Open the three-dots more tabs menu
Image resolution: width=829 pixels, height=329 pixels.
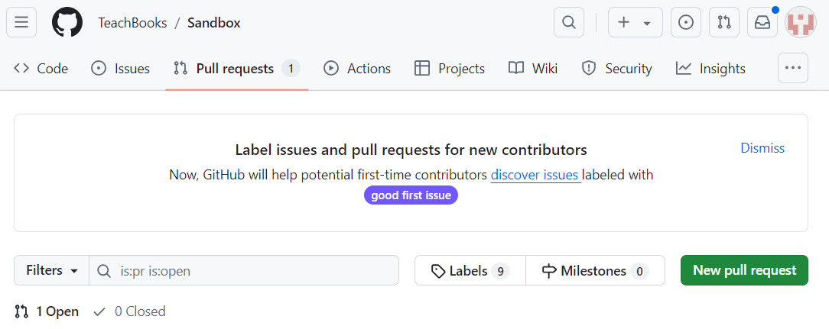pyautogui.click(x=793, y=68)
